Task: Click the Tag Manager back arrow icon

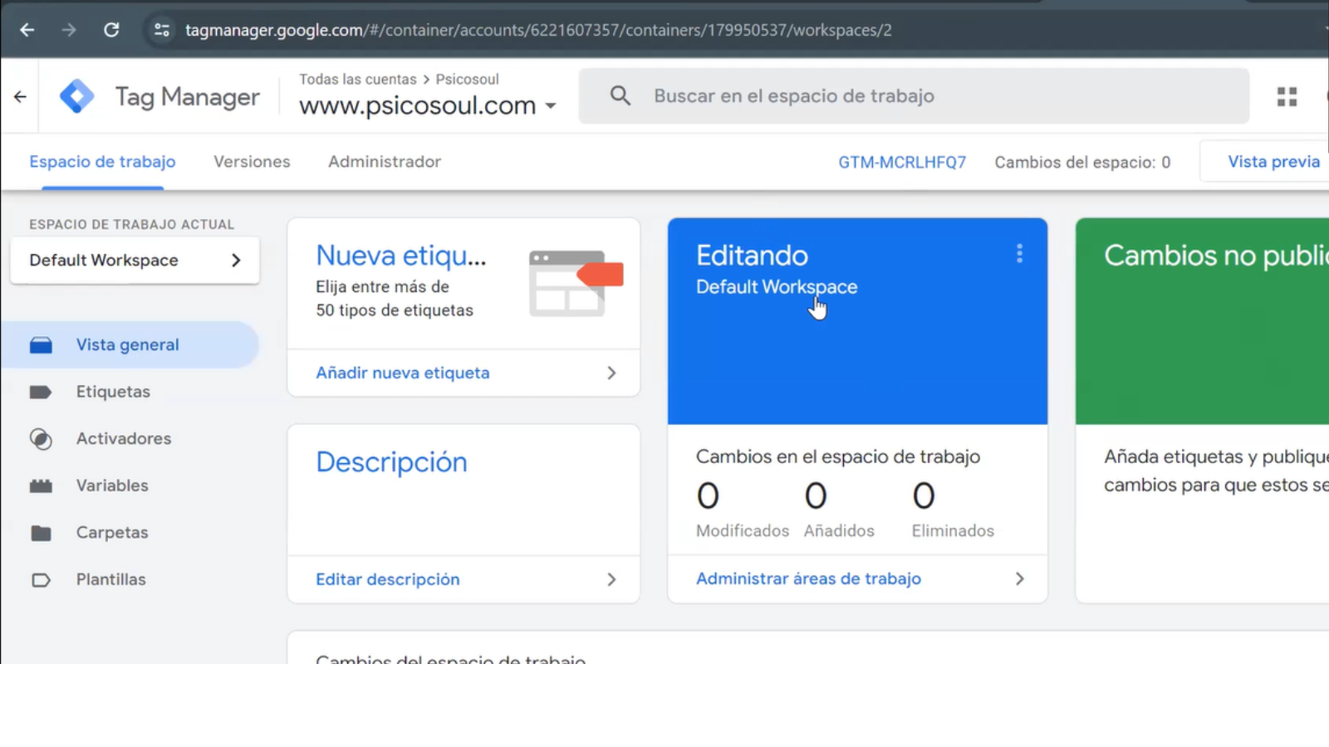Action: coord(20,96)
